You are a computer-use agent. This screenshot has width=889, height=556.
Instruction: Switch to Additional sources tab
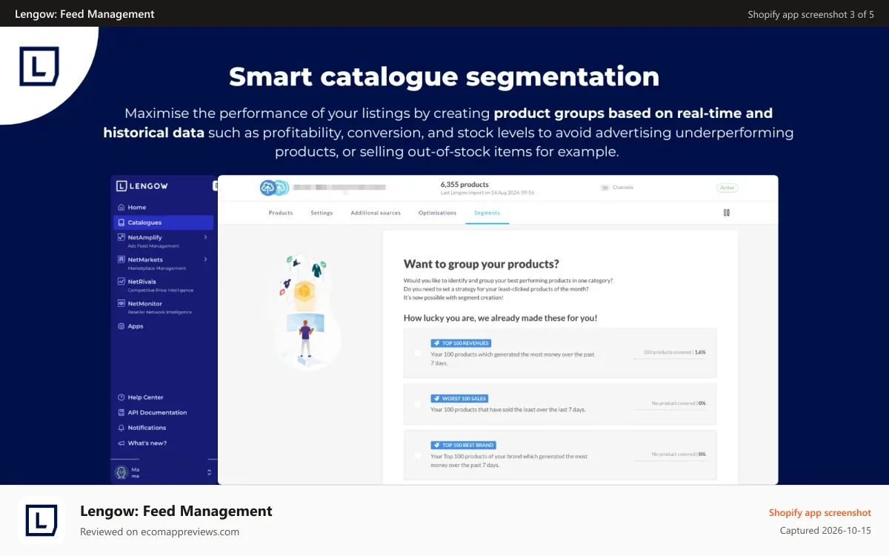pos(376,213)
